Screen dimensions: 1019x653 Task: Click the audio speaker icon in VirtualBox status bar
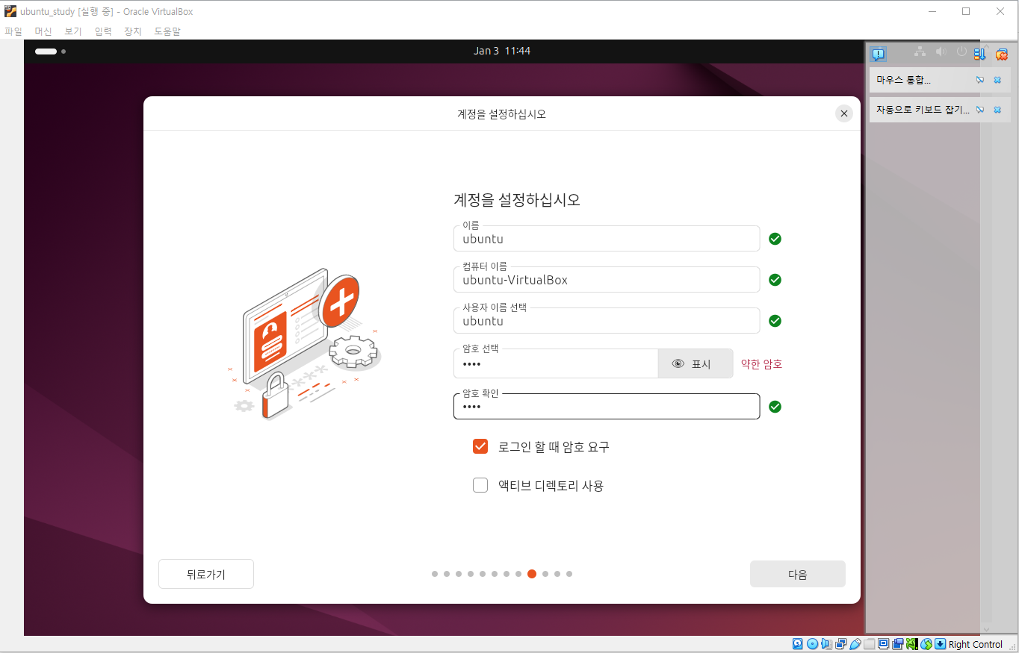827,644
